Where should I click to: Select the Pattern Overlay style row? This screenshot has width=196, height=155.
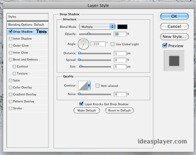point(27,101)
